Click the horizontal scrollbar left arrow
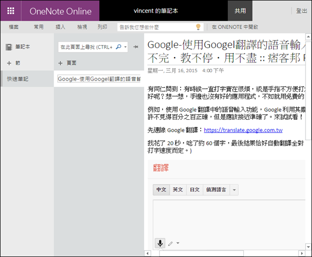The height and width of the screenshot is (257, 312). (147, 253)
